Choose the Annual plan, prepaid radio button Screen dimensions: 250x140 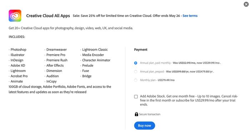point(135,72)
